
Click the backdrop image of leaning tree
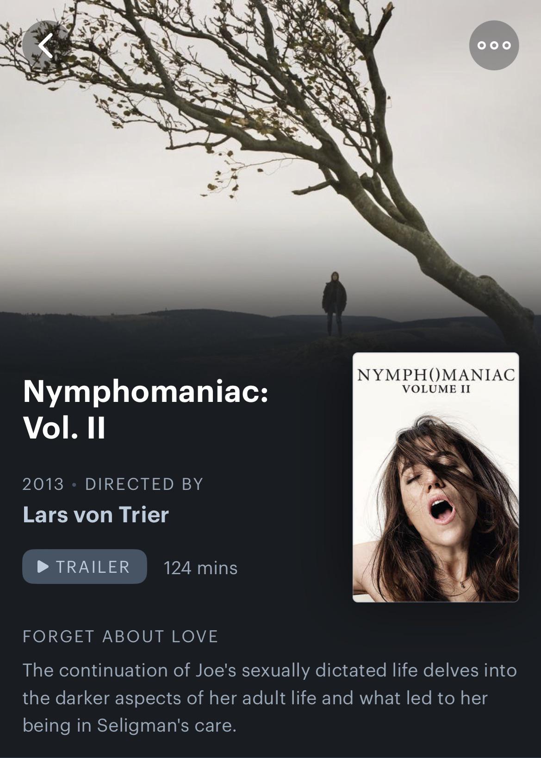click(x=270, y=176)
